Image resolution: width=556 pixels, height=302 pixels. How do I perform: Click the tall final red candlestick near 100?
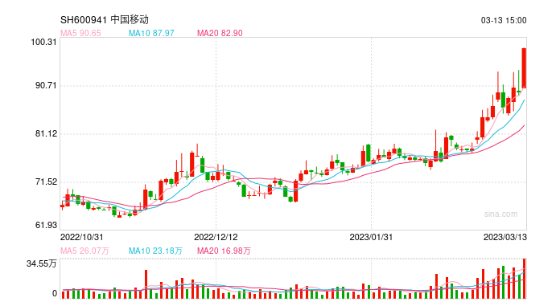pyautogui.click(x=524, y=68)
